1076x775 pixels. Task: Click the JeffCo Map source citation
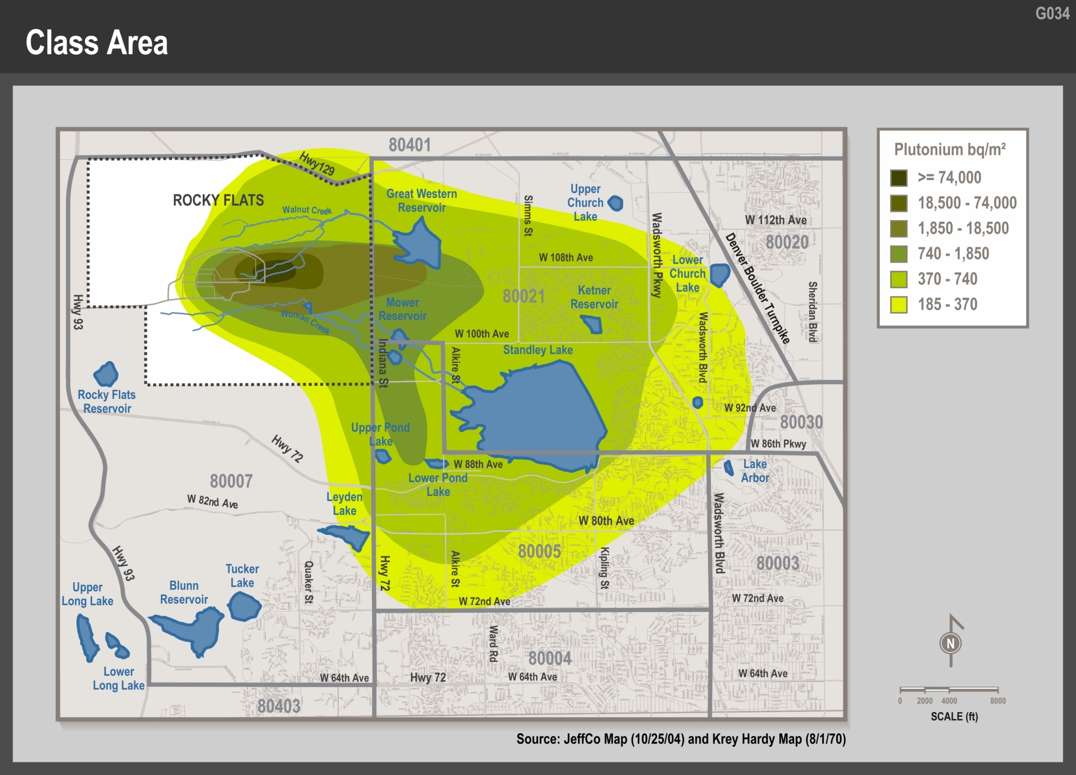point(681,739)
